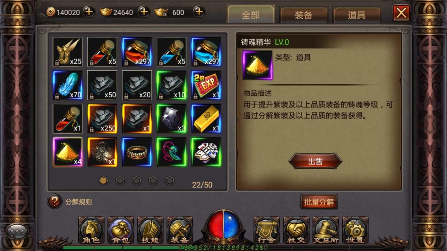The height and width of the screenshot is (251, 447).
Task: Go to fifth inventory page dot
Action: 170,181
